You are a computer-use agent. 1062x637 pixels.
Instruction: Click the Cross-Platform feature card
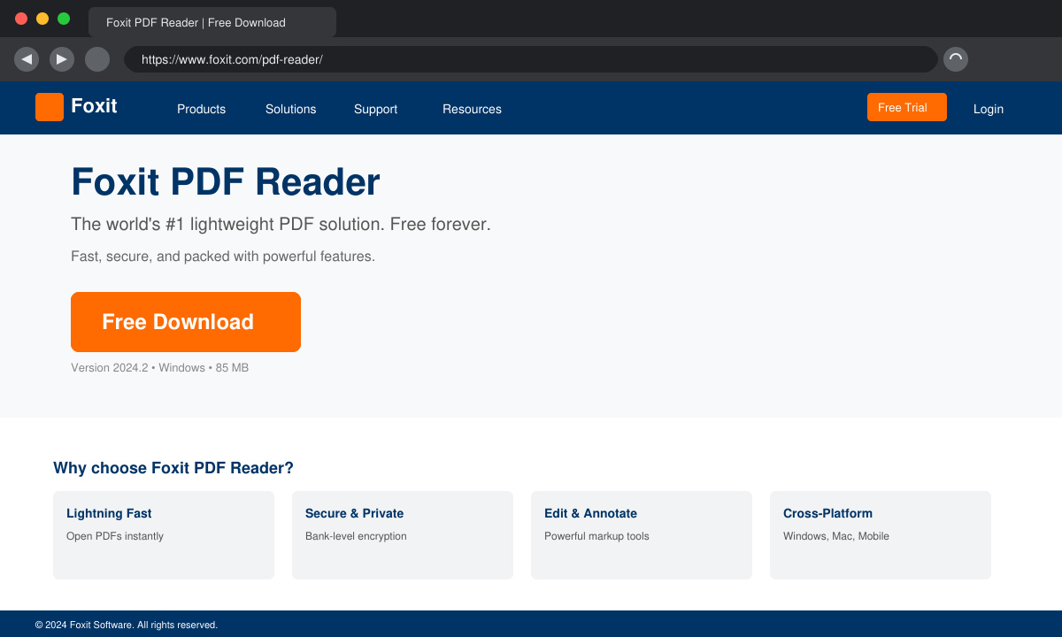pos(881,535)
